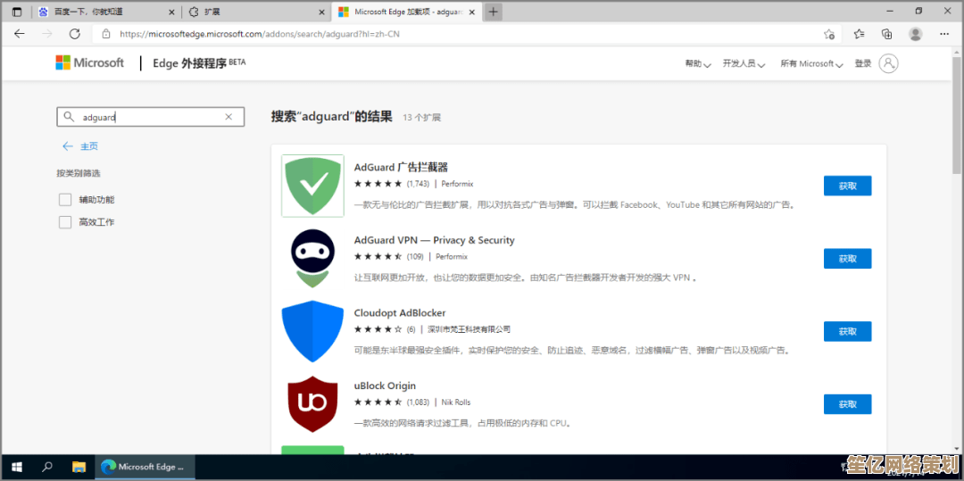Click the browser Forward arrow
The width and height of the screenshot is (964, 481).
46,34
